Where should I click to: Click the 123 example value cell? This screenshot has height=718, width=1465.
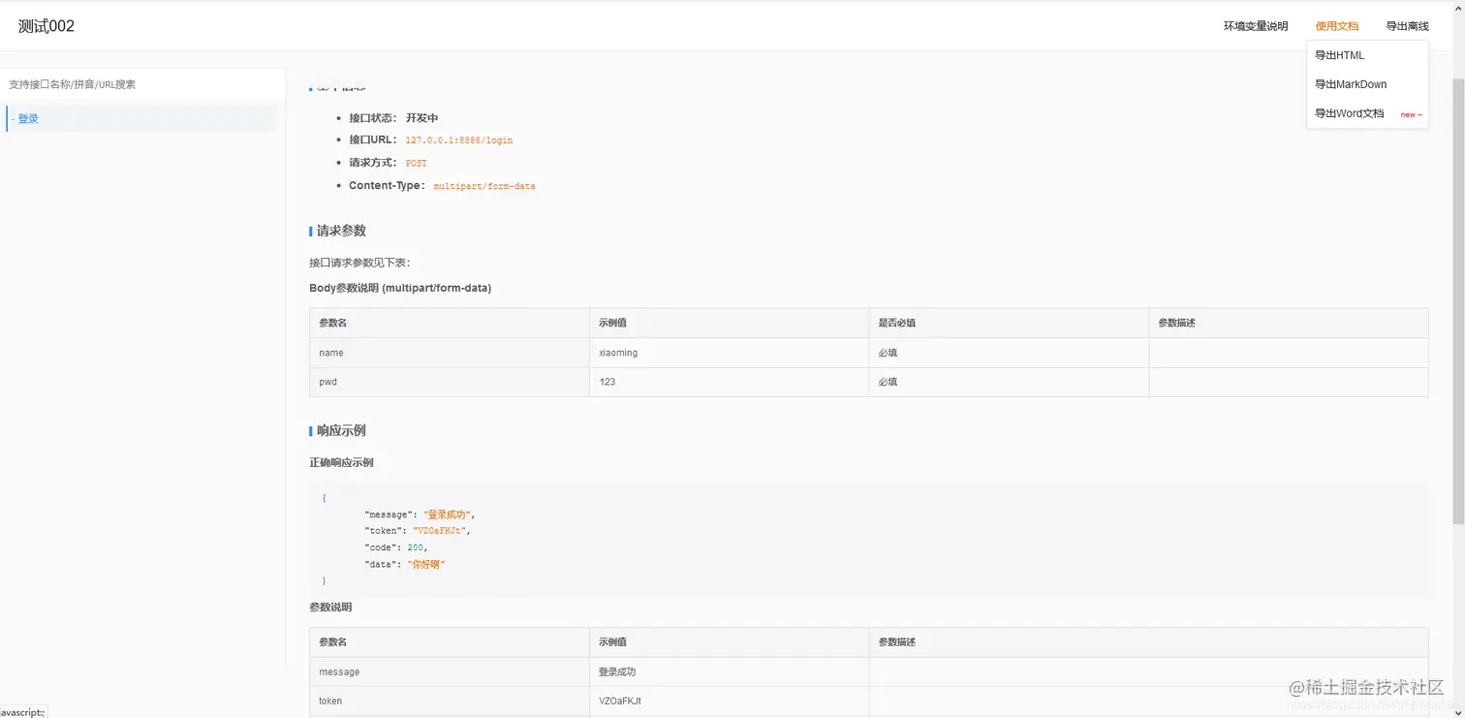click(x=730, y=382)
